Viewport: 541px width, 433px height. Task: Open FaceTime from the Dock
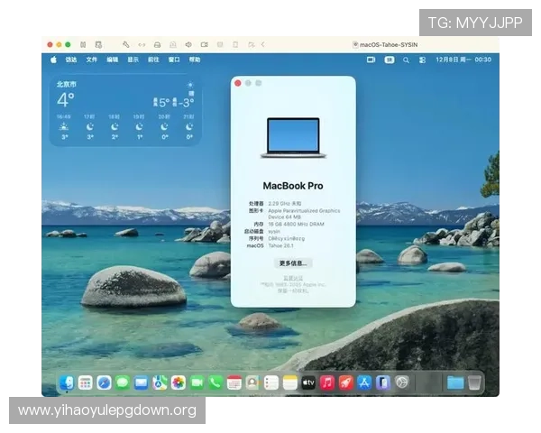[197, 382]
